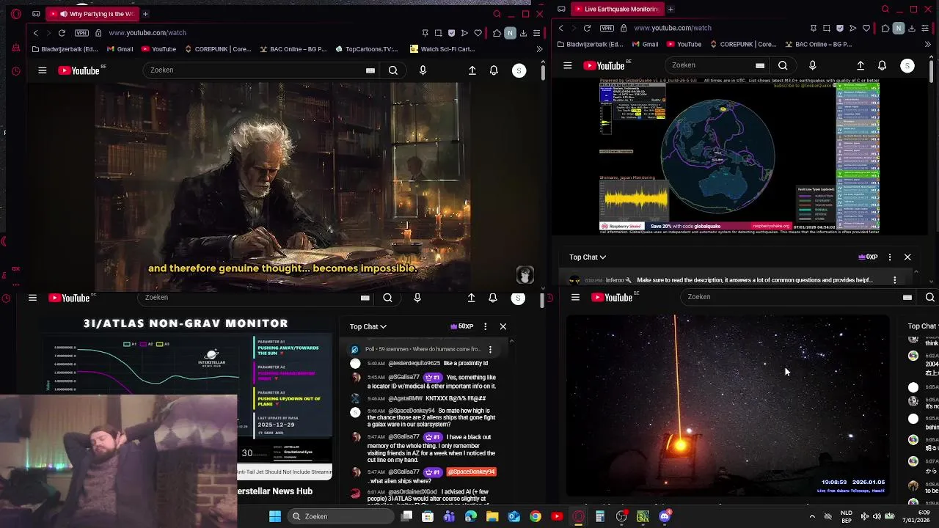This screenshot has height=528, width=939.
Task: Click taskbar Zoeken search box
Action: click(x=339, y=516)
